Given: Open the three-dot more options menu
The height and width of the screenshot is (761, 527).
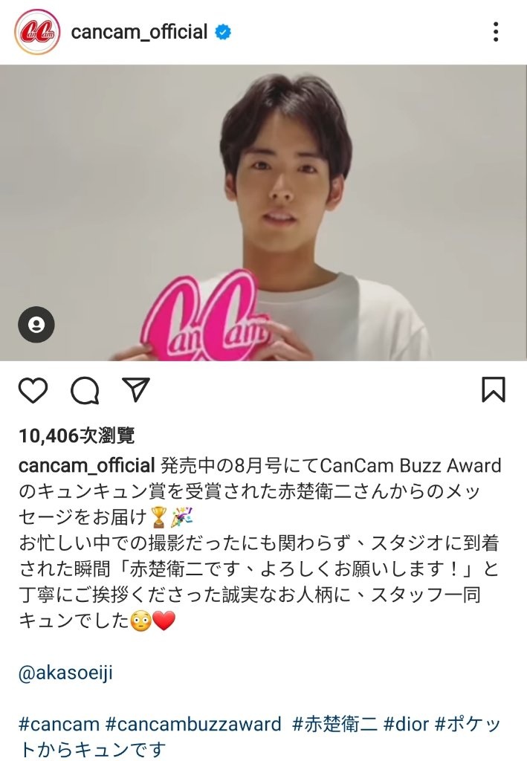Looking at the screenshot, I should (496, 32).
